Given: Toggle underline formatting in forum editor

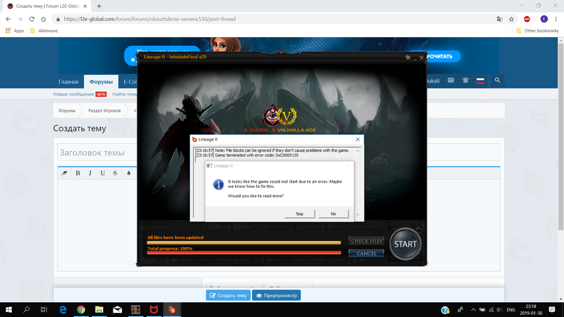Looking at the screenshot, I should point(103,173).
